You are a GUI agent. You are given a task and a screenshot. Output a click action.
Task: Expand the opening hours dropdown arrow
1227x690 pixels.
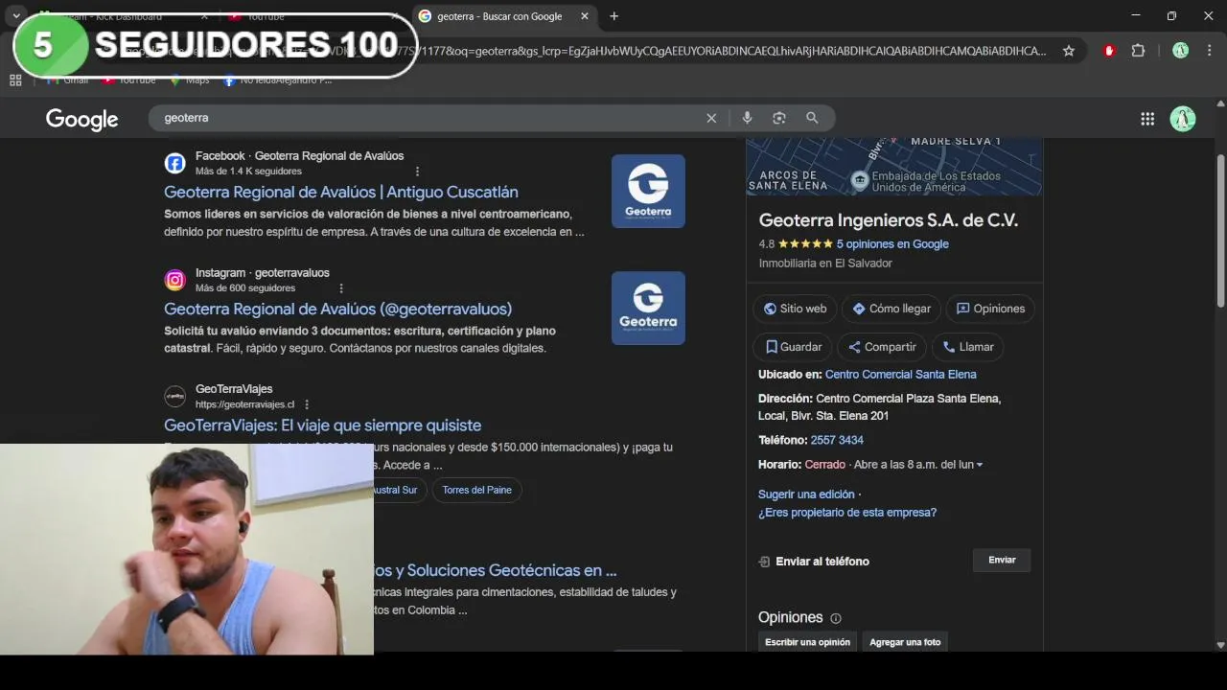point(979,465)
